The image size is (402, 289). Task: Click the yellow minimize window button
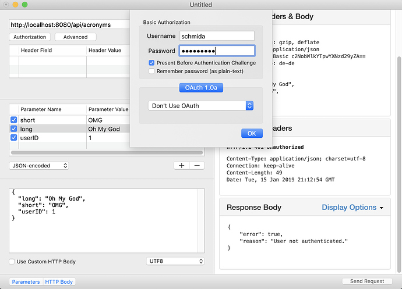coord(15,4)
